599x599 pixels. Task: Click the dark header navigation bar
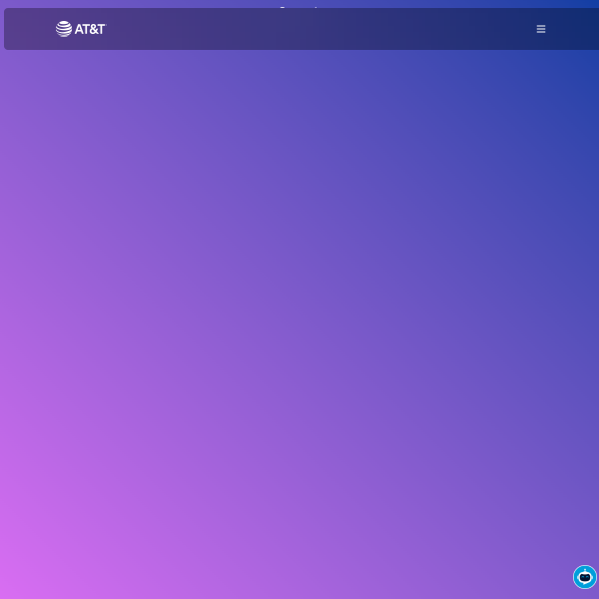299,29
